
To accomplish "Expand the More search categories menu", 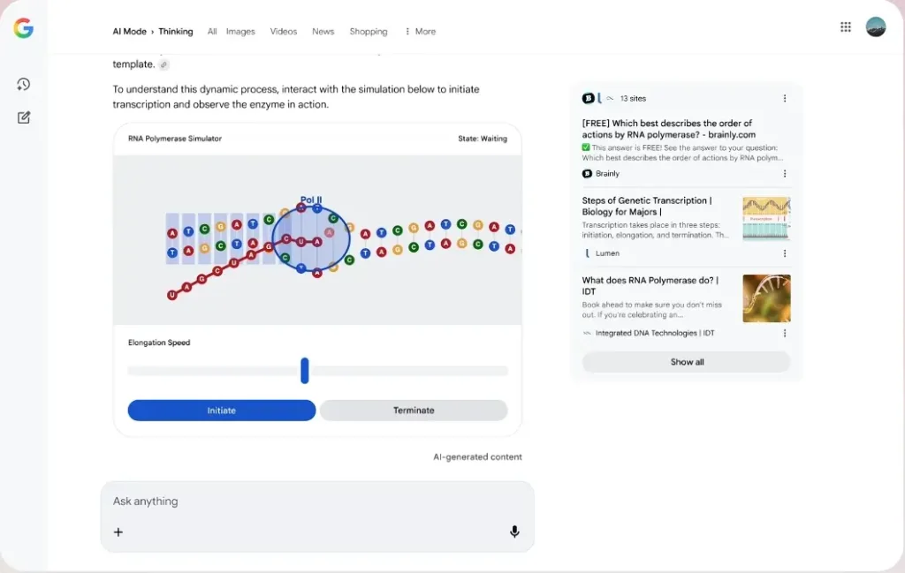I will 420,32.
